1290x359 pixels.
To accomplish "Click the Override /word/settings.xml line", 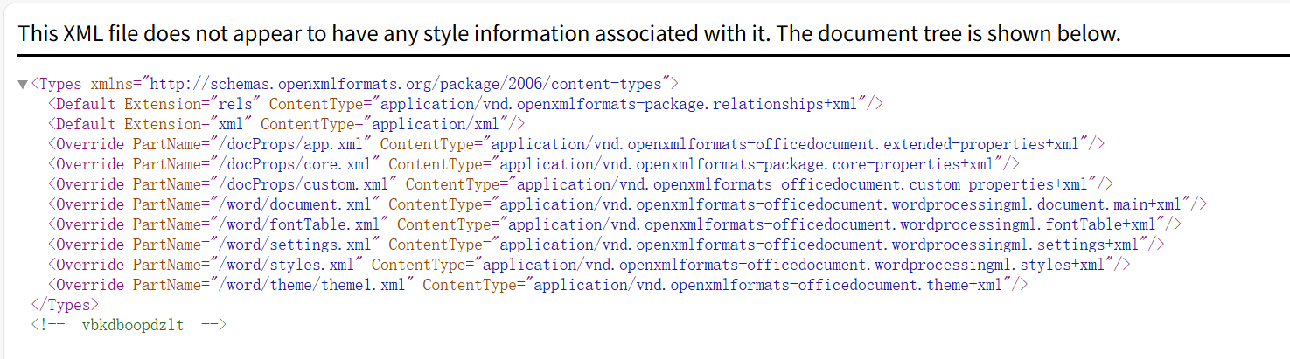I will [605, 245].
